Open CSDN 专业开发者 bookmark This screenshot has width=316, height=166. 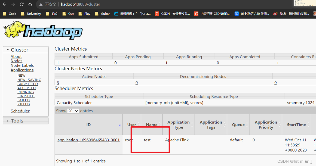[x=172, y=14]
